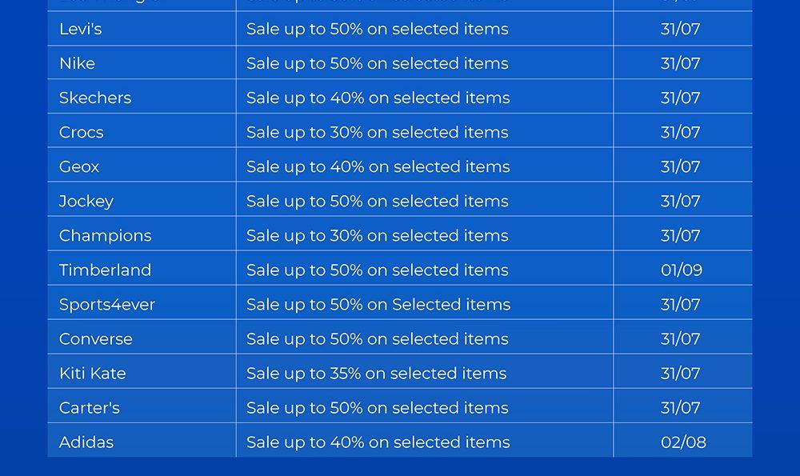Select Adidas's 02/08 end date
This screenshot has height=476, width=800.
pyautogui.click(x=683, y=442)
